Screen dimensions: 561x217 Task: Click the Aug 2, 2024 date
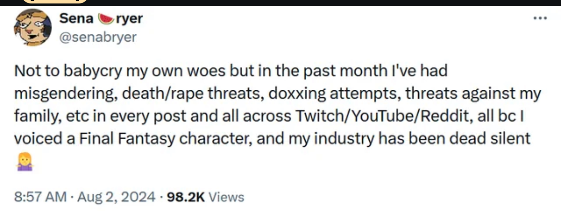(116, 197)
